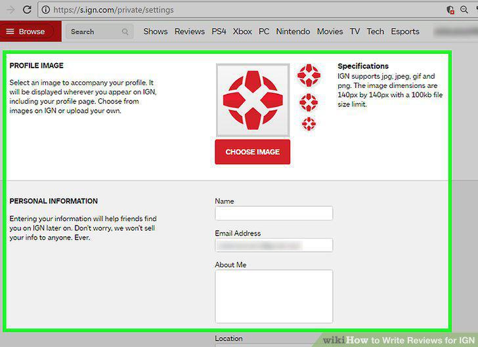
Task: Open the shield extension icon
Action: (450, 10)
